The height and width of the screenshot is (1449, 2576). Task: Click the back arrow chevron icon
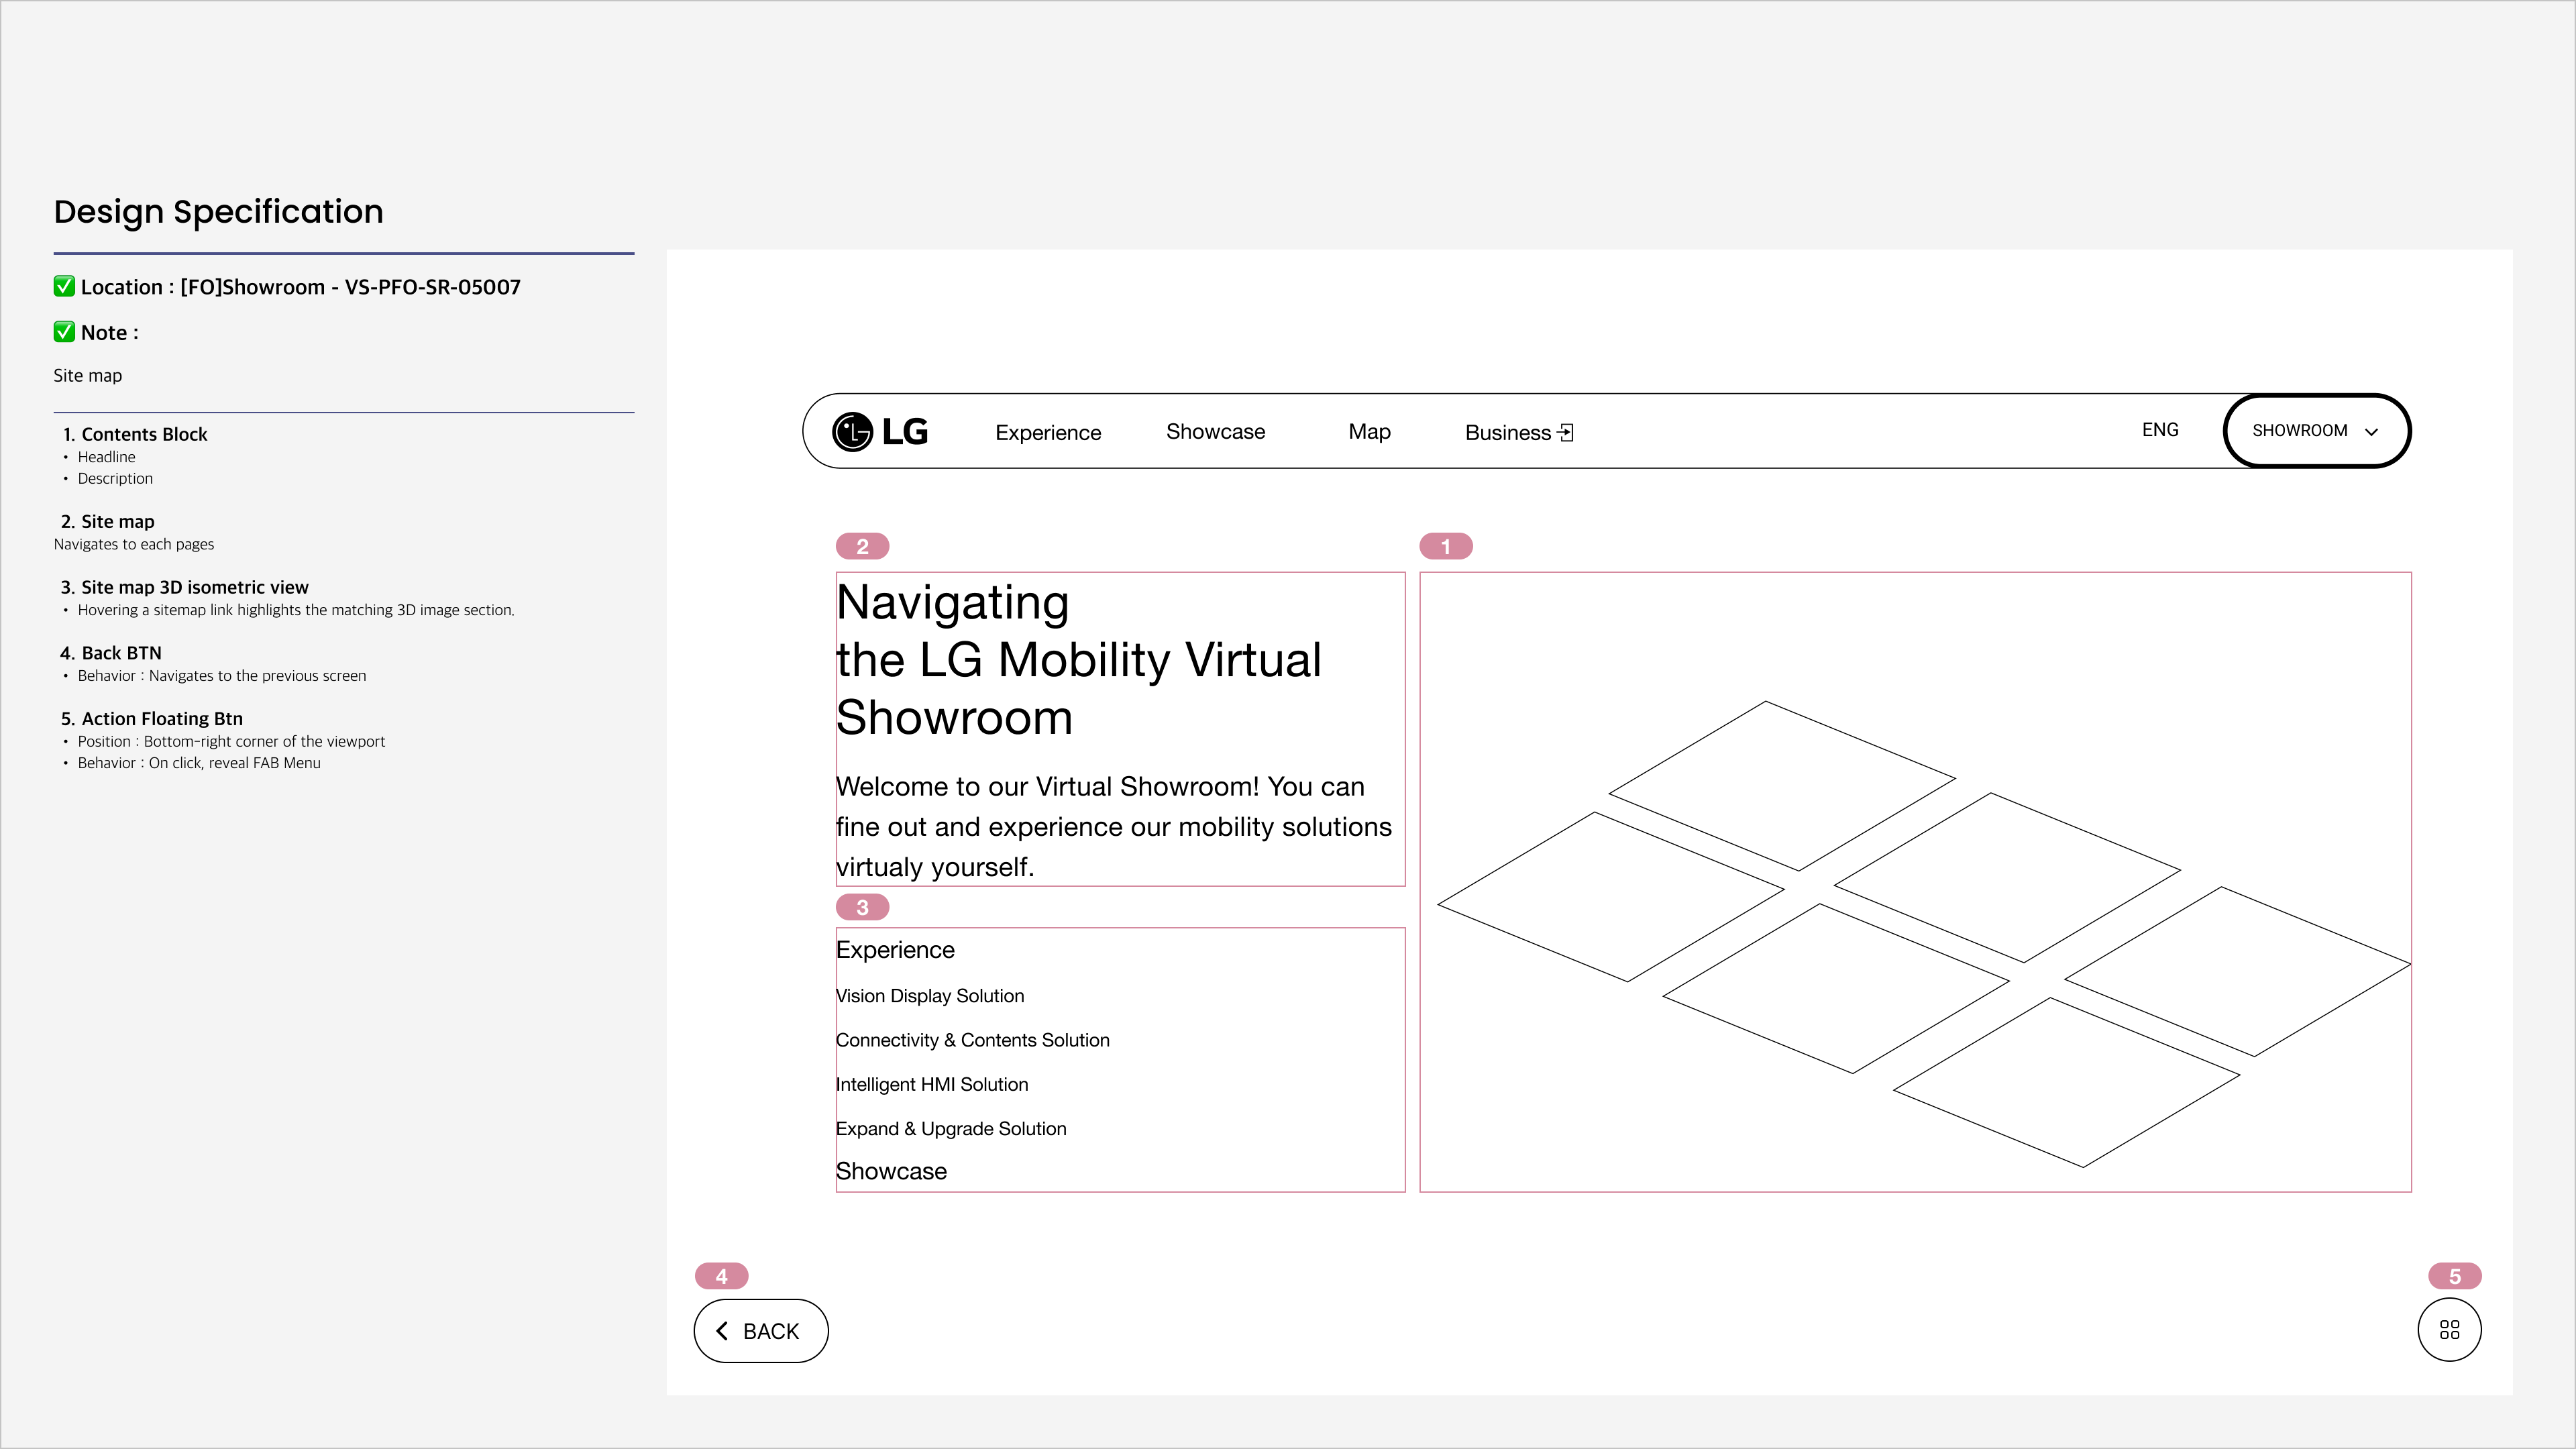click(x=722, y=1331)
